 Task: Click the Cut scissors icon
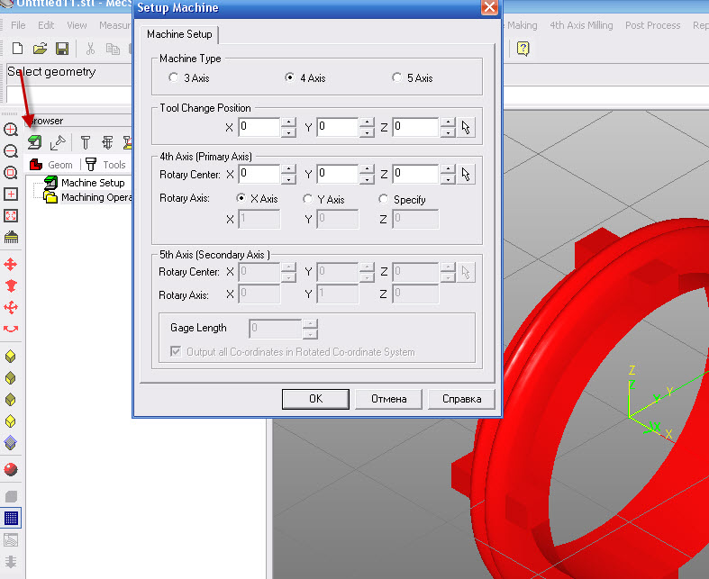click(x=90, y=49)
